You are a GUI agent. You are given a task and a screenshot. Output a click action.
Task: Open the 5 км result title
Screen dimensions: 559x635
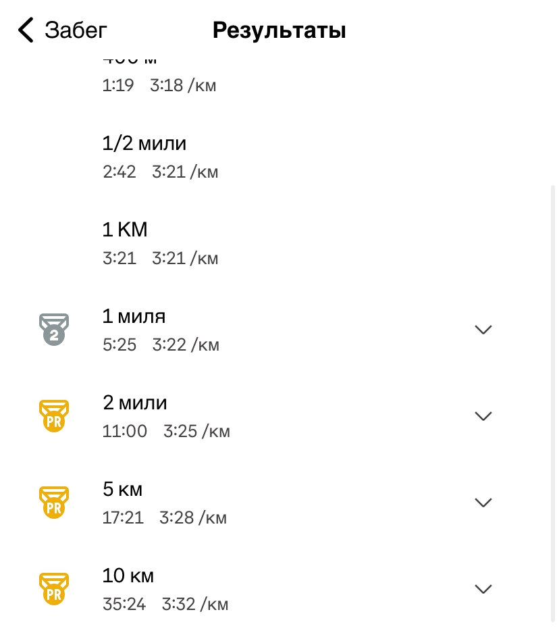pyautogui.click(x=122, y=489)
